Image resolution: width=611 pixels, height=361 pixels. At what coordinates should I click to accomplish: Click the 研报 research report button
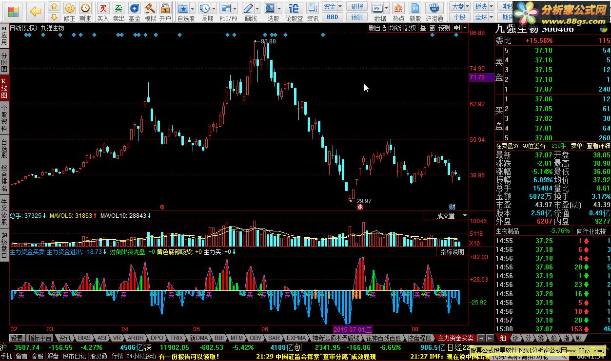pos(357,6)
